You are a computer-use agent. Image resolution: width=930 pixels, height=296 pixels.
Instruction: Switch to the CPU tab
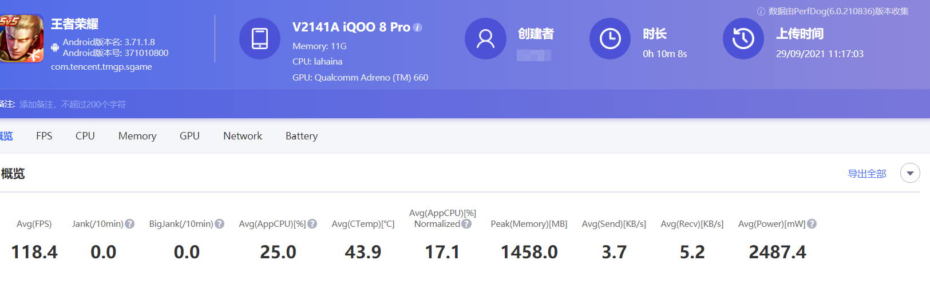coord(85,136)
